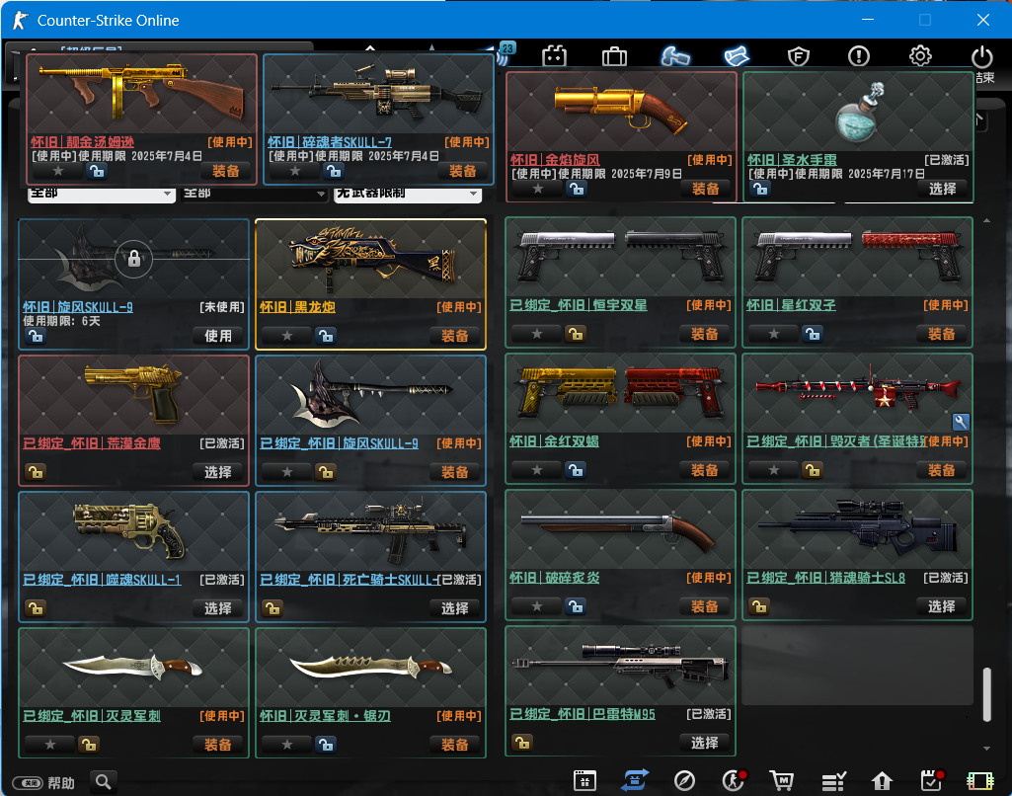The width and height of the screenshot is (1012, 796).
Task: Open the 无武器限制 dropdown
Action: point(408,195)
